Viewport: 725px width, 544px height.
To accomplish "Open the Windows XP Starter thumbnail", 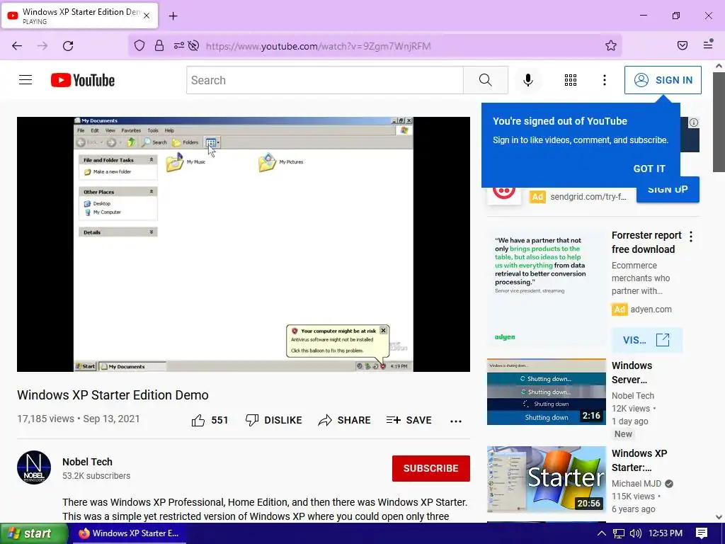I will pos(546,480).
